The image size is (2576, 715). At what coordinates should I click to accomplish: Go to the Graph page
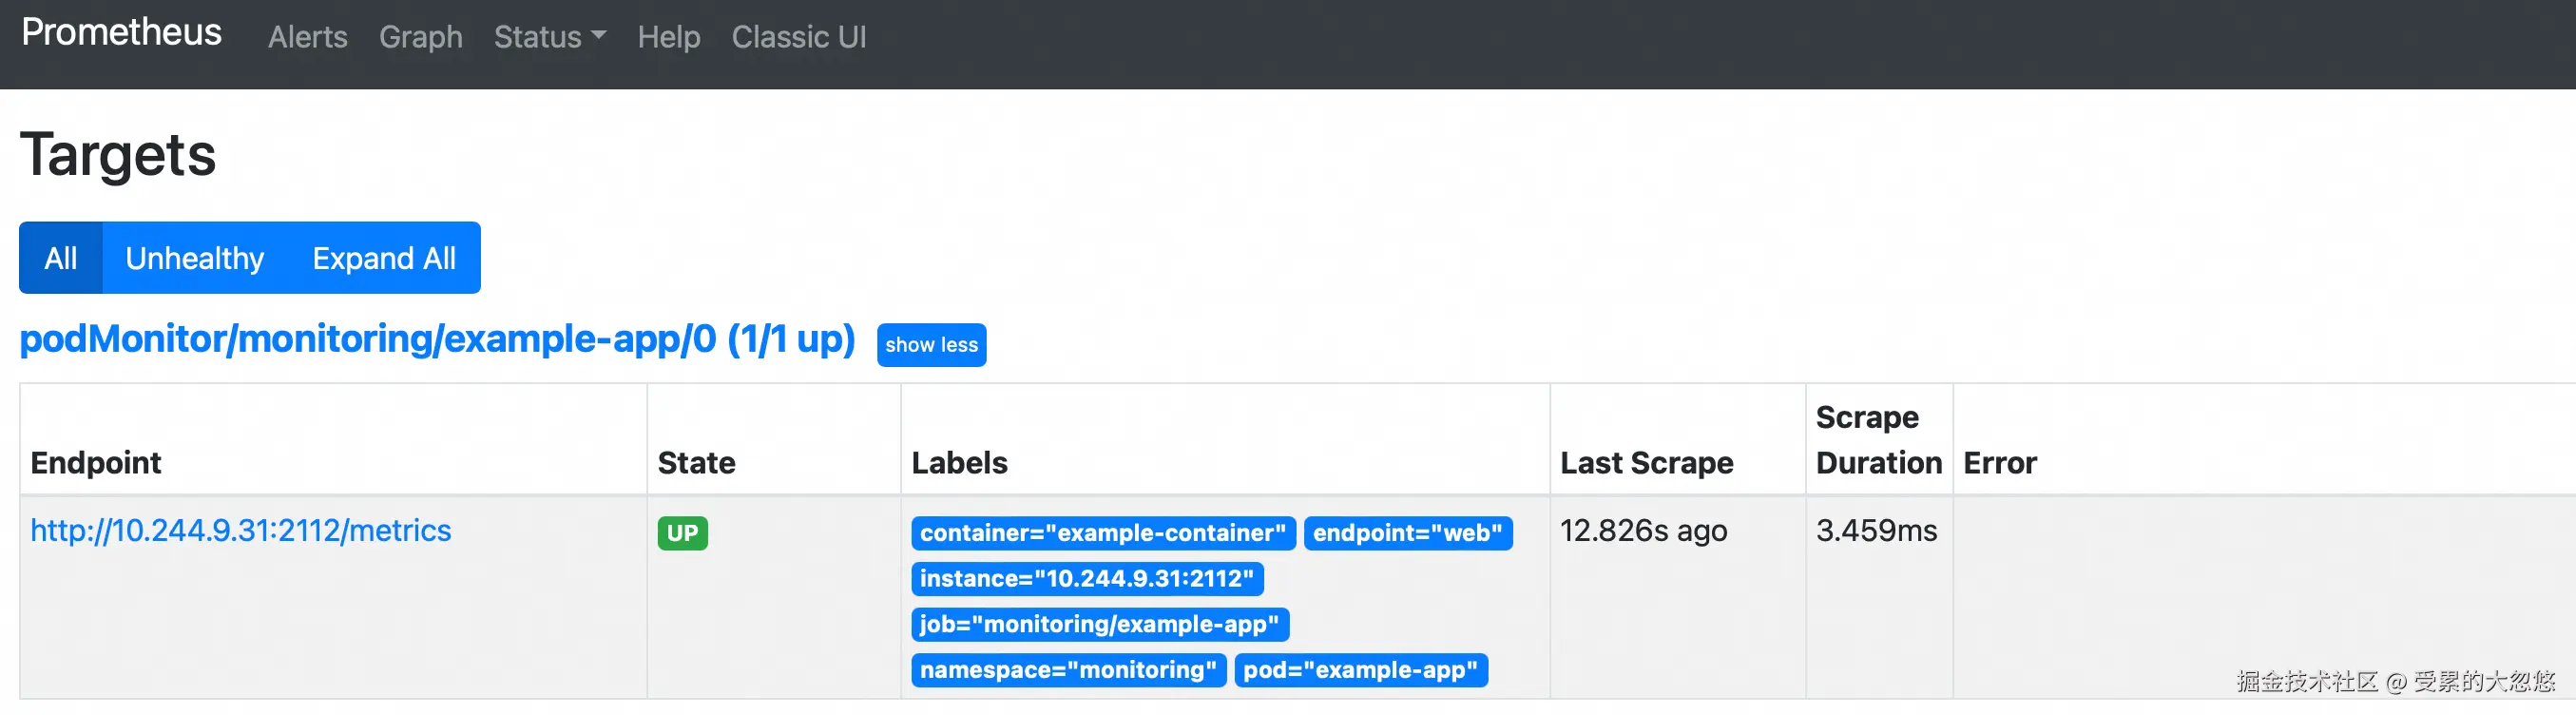click(x=420, y=37)
